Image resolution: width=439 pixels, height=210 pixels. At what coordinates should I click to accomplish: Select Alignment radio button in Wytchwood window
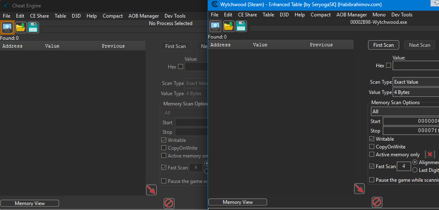click(415, 162)
